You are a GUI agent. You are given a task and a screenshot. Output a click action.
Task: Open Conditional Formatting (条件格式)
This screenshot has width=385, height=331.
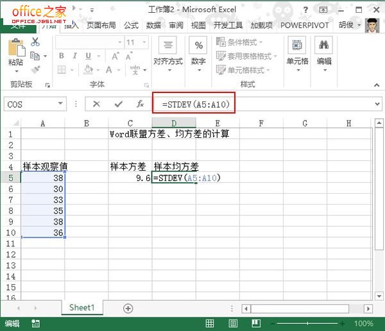(x=239, y=42)
